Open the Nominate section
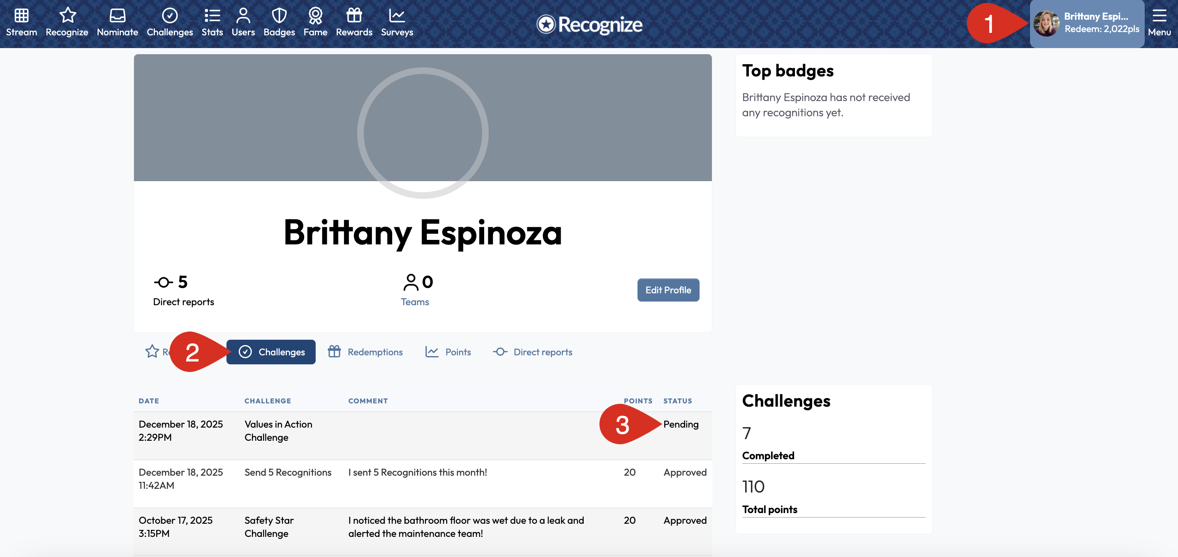This screenshot has width=1178, height=557. tap(117, 21)
